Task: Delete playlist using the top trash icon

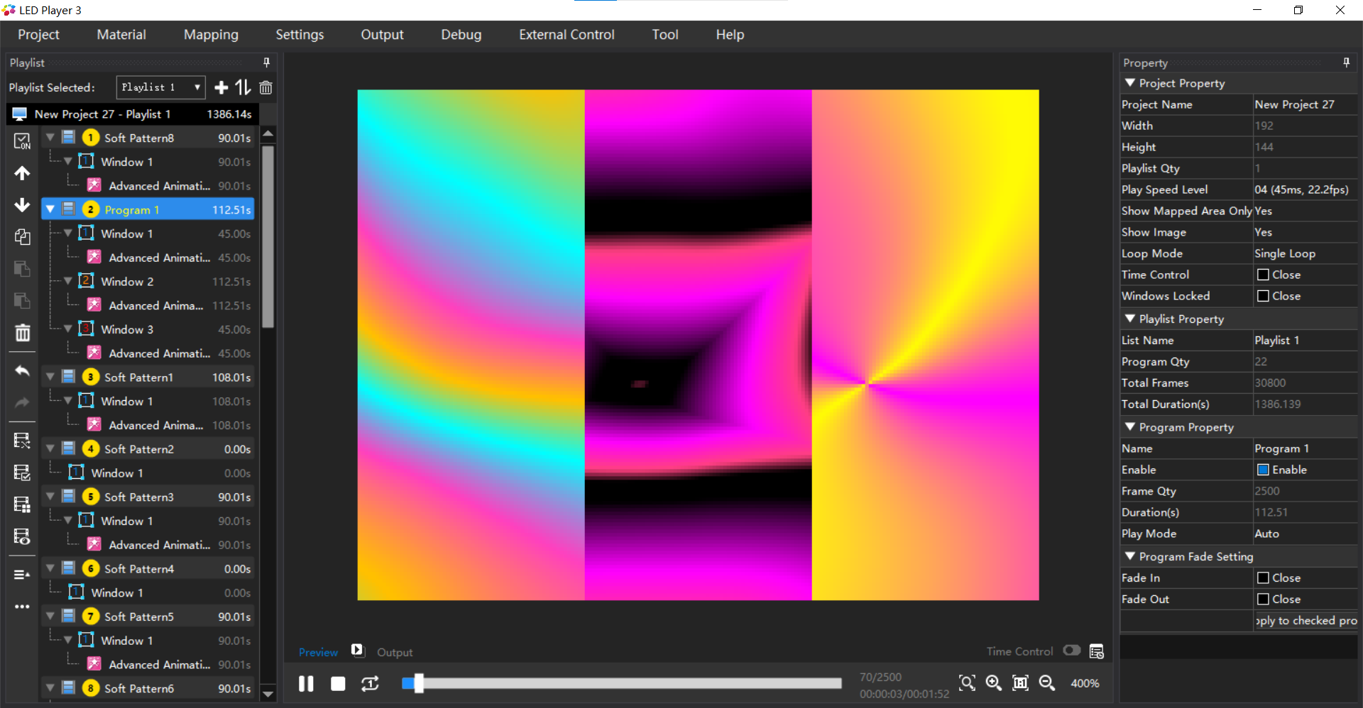Action: (x=266, y=87)
